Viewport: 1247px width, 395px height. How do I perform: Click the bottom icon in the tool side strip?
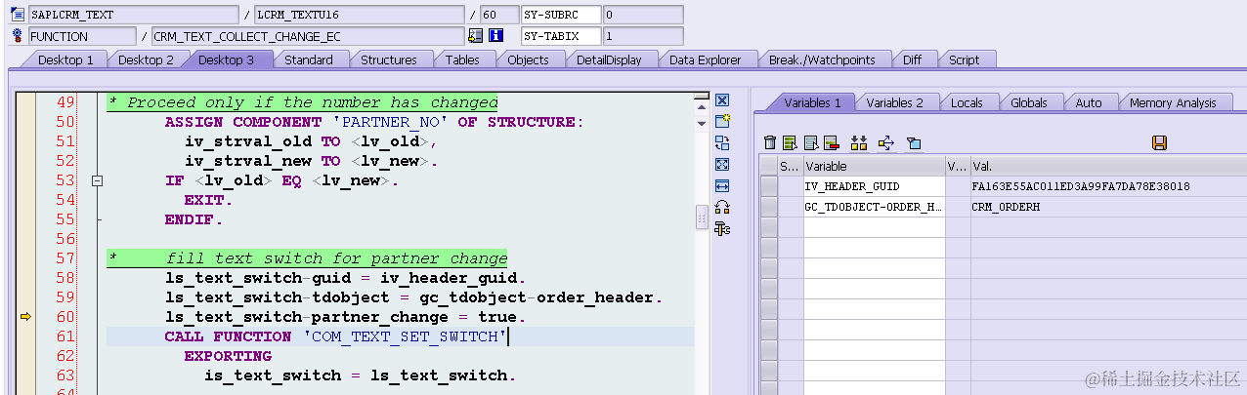722,229
